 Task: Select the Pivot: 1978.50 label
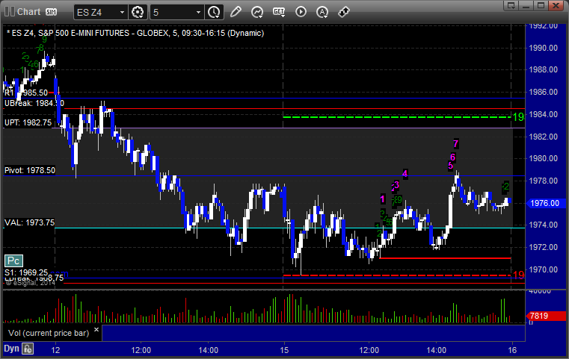tap(30, 170)
